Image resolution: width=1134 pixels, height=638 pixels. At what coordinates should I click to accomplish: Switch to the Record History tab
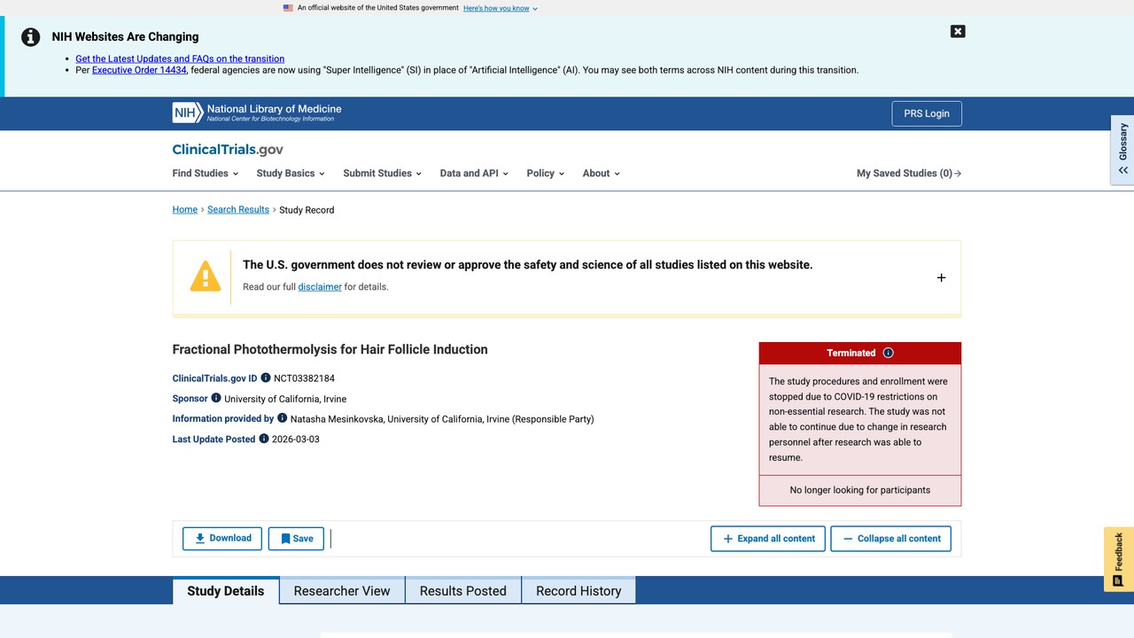tap(579, 591)
